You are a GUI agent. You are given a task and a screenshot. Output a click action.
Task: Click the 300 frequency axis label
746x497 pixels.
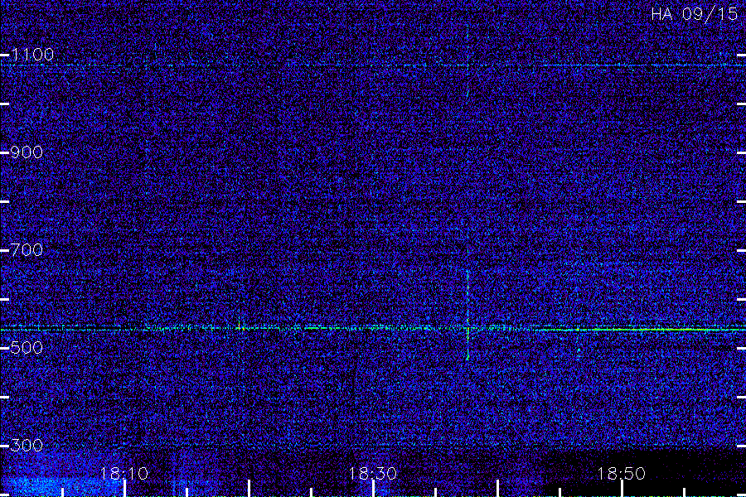click(27, 446)
